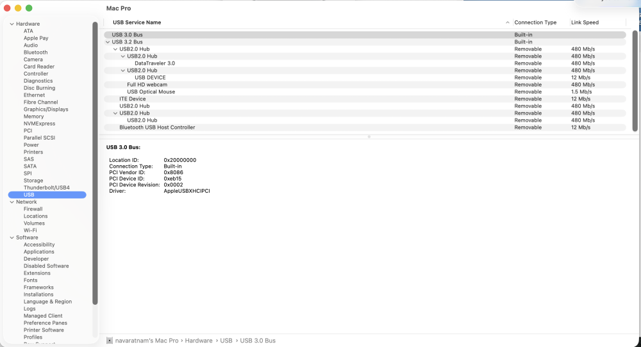Click the computer icon in the path bar

point(110,341)
